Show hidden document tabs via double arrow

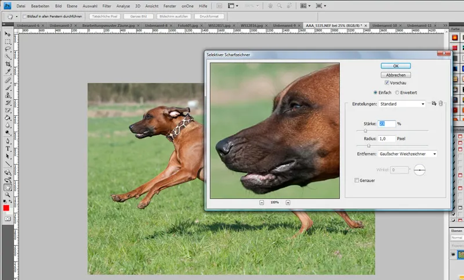coord(445,26)
